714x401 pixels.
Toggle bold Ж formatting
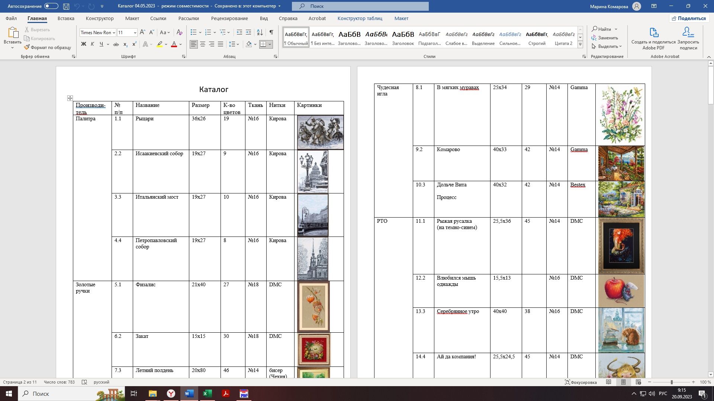point(83,44)
